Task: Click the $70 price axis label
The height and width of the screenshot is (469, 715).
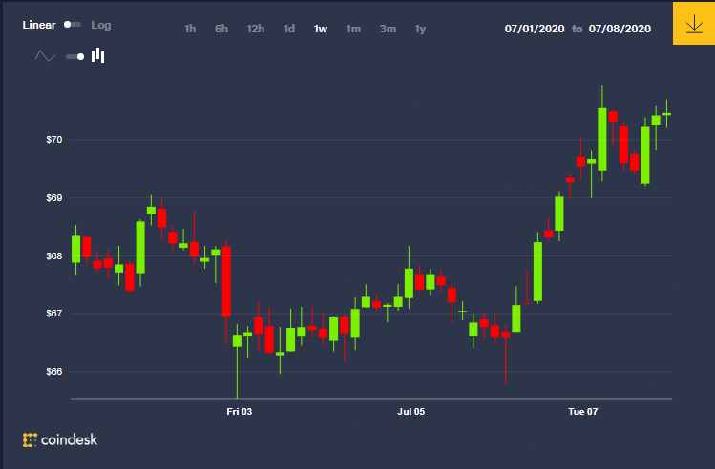Action: point(54,140)
